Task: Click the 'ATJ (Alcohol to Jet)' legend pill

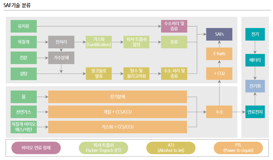Action: 171,148
